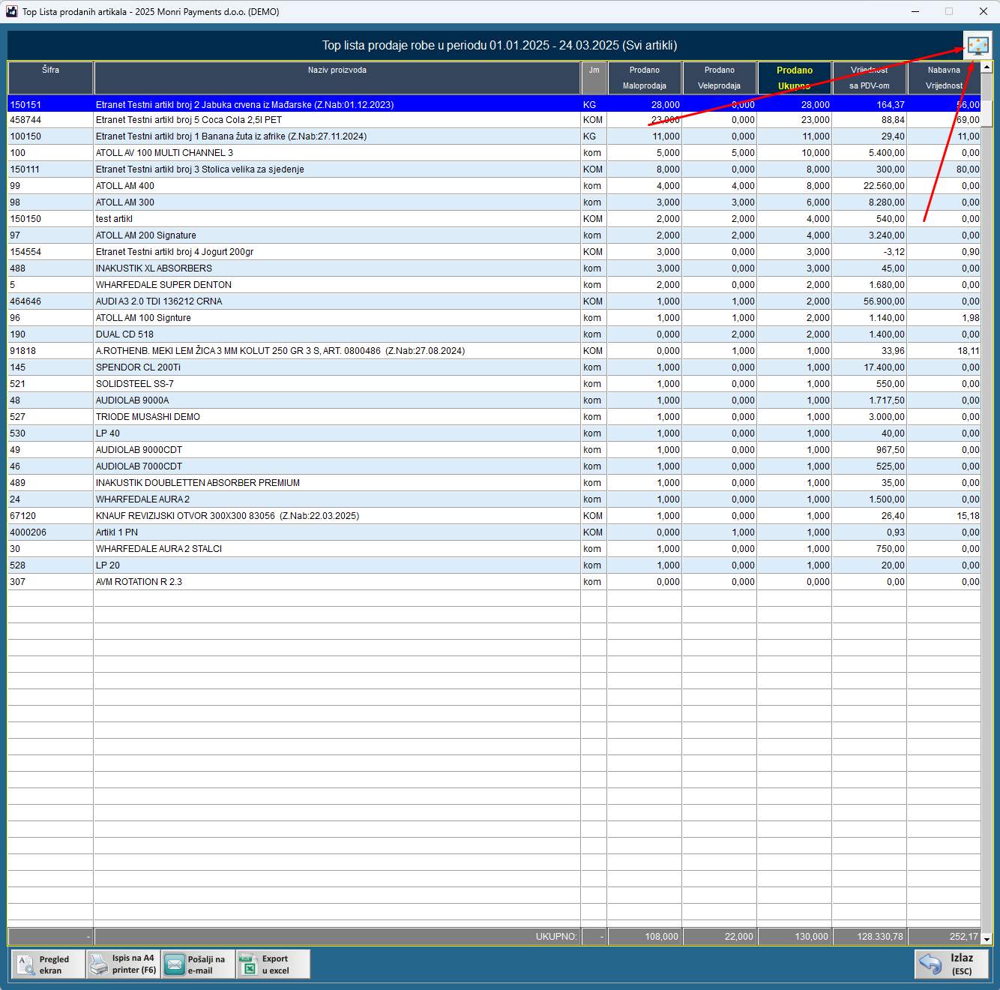Click scrollbar up arrow
Screen dimensions: 1000x990
point(987,67)
